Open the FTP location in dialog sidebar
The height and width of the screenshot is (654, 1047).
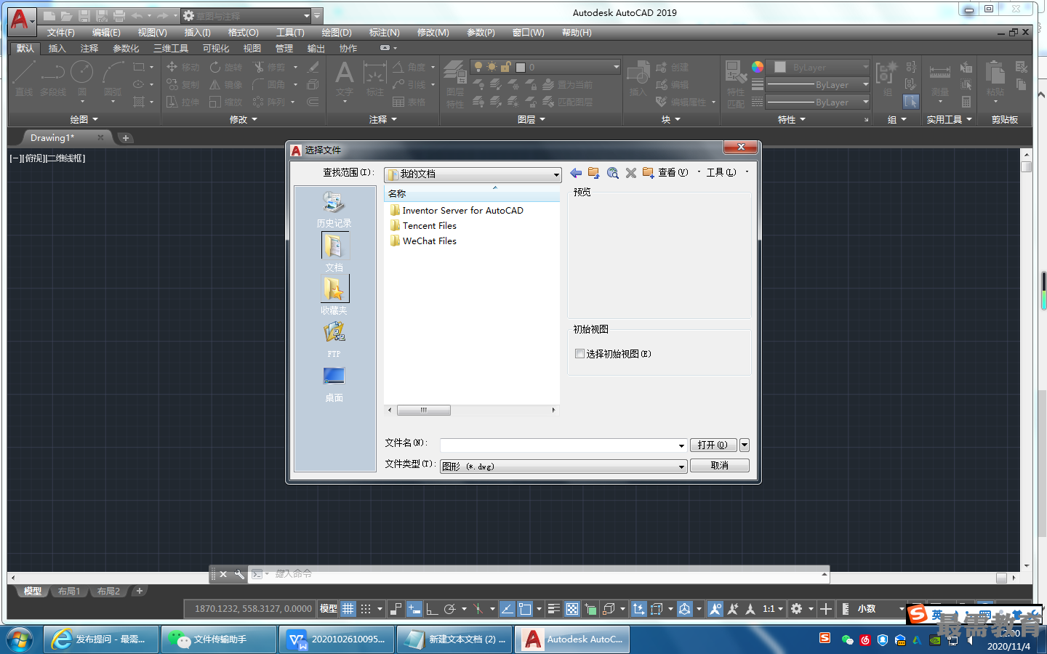pyautogui.click(x=334, y=339)
